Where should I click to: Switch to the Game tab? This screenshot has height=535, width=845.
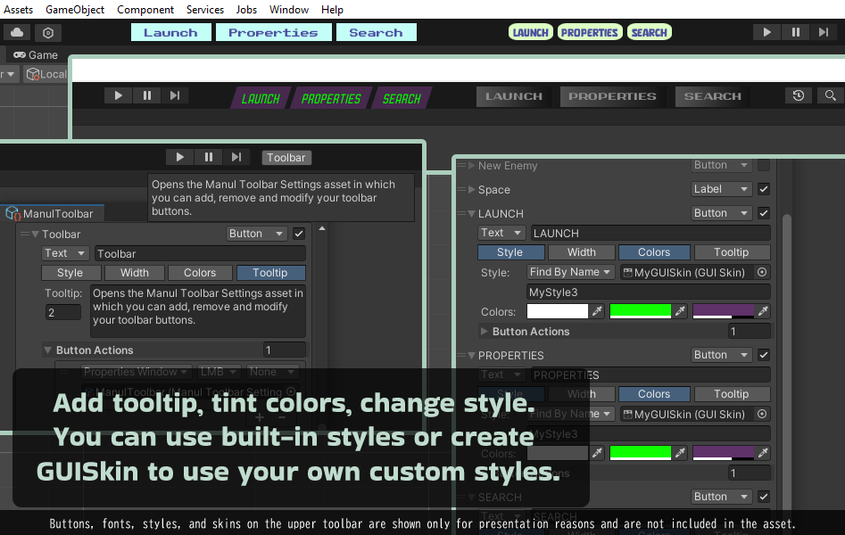36,55
